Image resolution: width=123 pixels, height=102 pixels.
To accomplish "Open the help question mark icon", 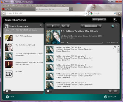I will (x=7, y=97).
